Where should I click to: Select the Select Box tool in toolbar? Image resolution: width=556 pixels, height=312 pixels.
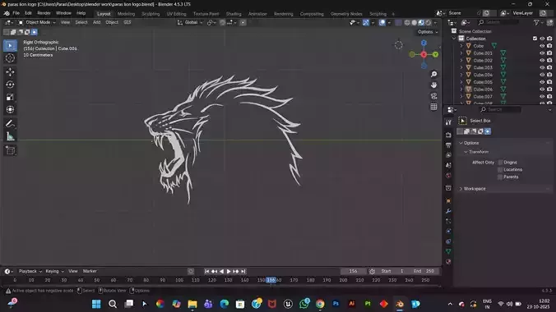click(x=10, y=46)
